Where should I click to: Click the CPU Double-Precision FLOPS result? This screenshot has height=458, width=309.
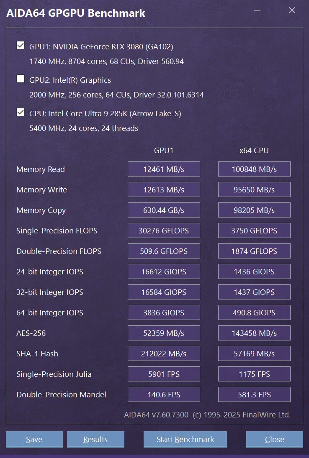254,251
